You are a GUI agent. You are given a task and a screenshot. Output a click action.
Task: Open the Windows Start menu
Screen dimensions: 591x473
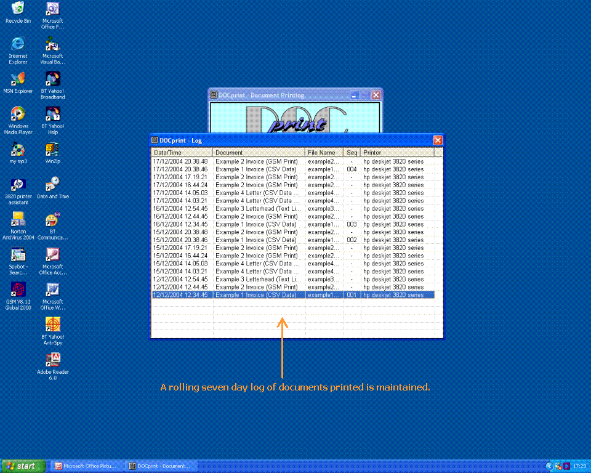pos(23,466)
